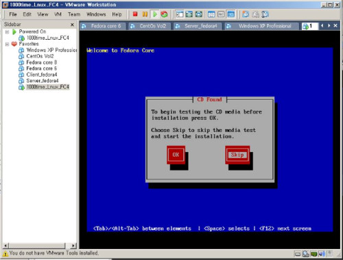Click the CD-ROM device status bar icon

306,254
